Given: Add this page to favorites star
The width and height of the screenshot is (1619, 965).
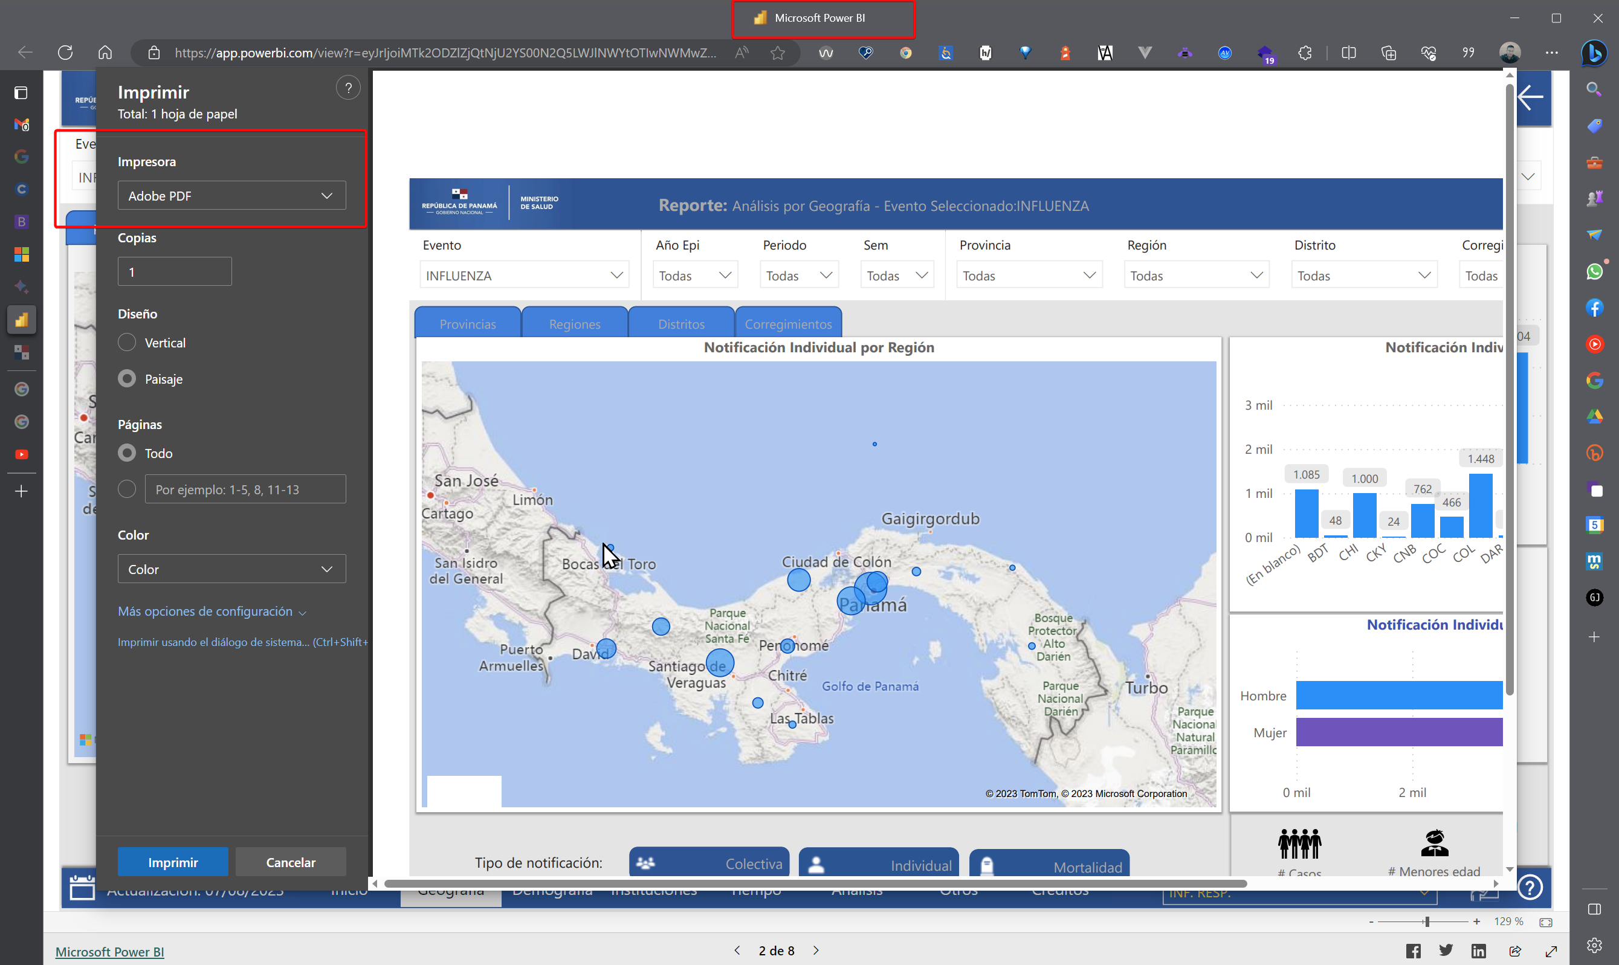Looking at the screenshot, I should coord(778,53).
